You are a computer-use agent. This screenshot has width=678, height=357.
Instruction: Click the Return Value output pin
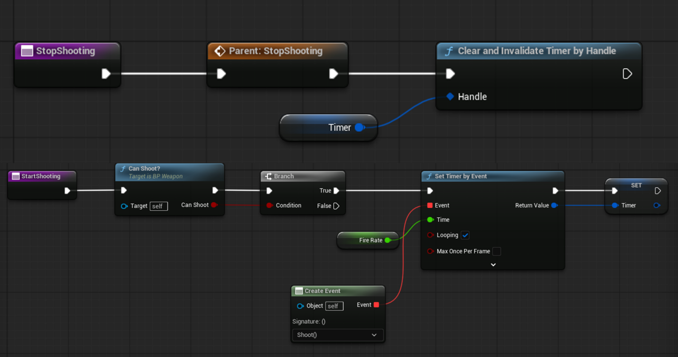tap(555, 206)
